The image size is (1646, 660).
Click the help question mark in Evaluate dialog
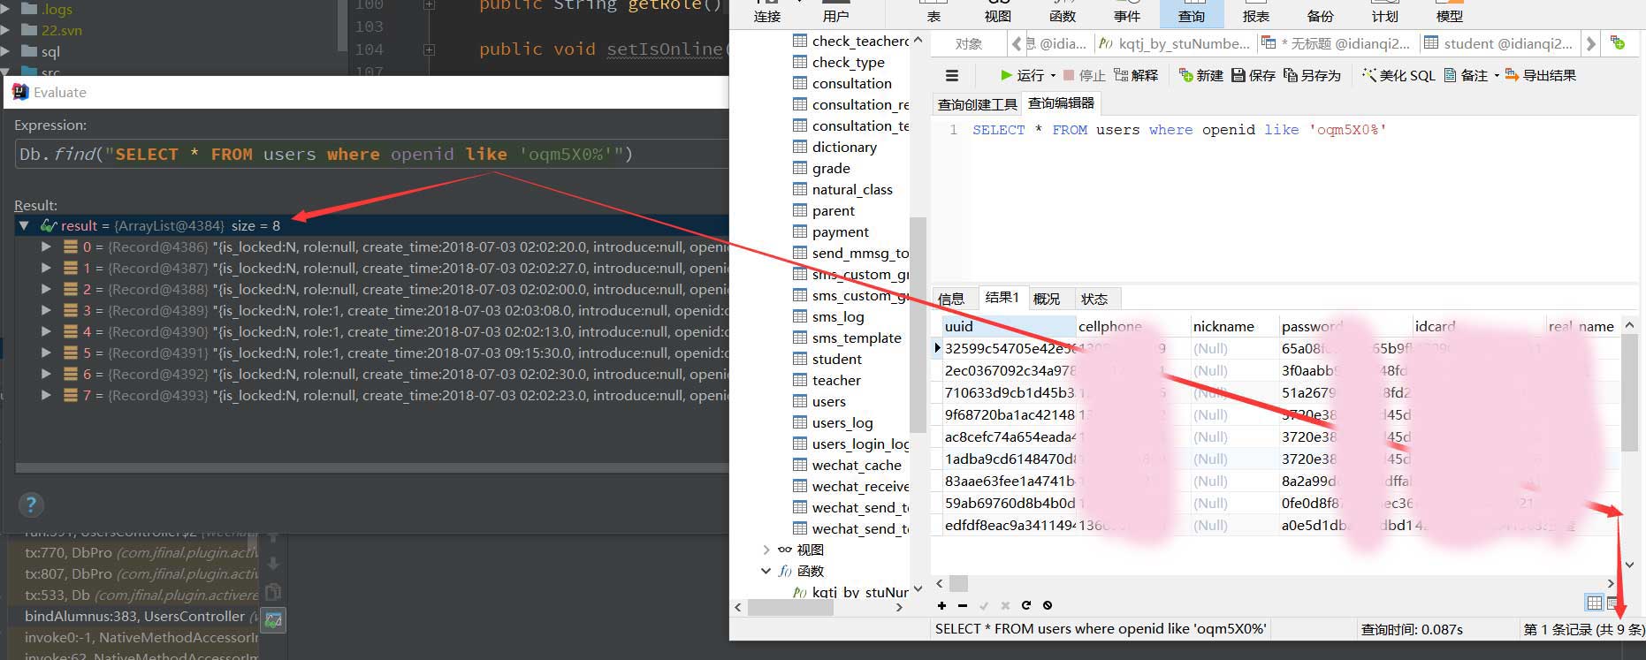pos(31,504)
